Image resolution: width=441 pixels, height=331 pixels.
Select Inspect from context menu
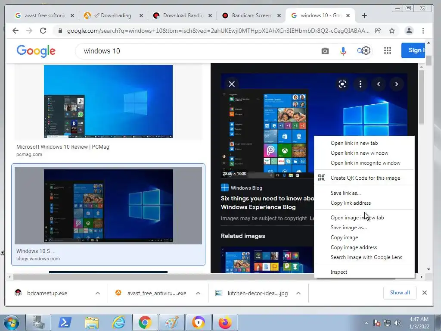[364, 272]
